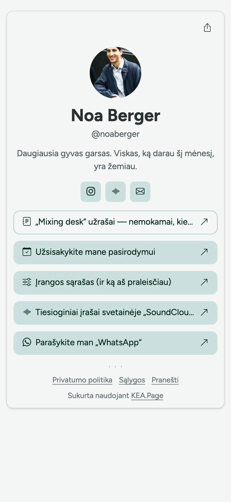The width and height of the screenshot is (231, 502).
Task: Click the @noaberger handle text
Action: click(x=115, y=134)
